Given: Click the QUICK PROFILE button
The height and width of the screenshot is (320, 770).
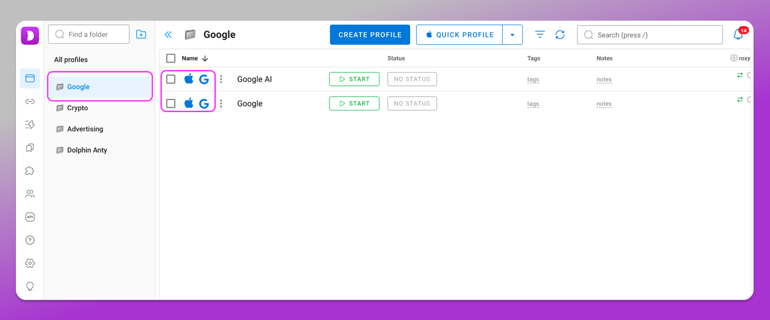Looking at the screenshot, I should (x=459, y=35).
